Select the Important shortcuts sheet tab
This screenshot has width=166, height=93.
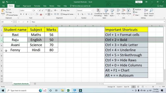[21, 84]
